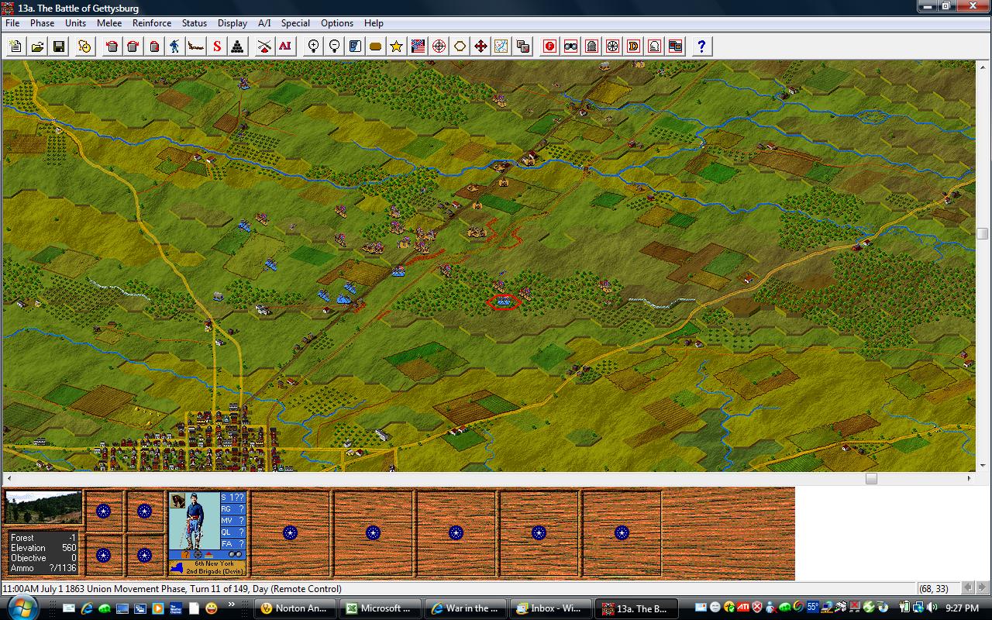Viewport: 992px width, 620px height.
Task: Click the crossed rifles toolbar icon
Action: tap(264, 46)
